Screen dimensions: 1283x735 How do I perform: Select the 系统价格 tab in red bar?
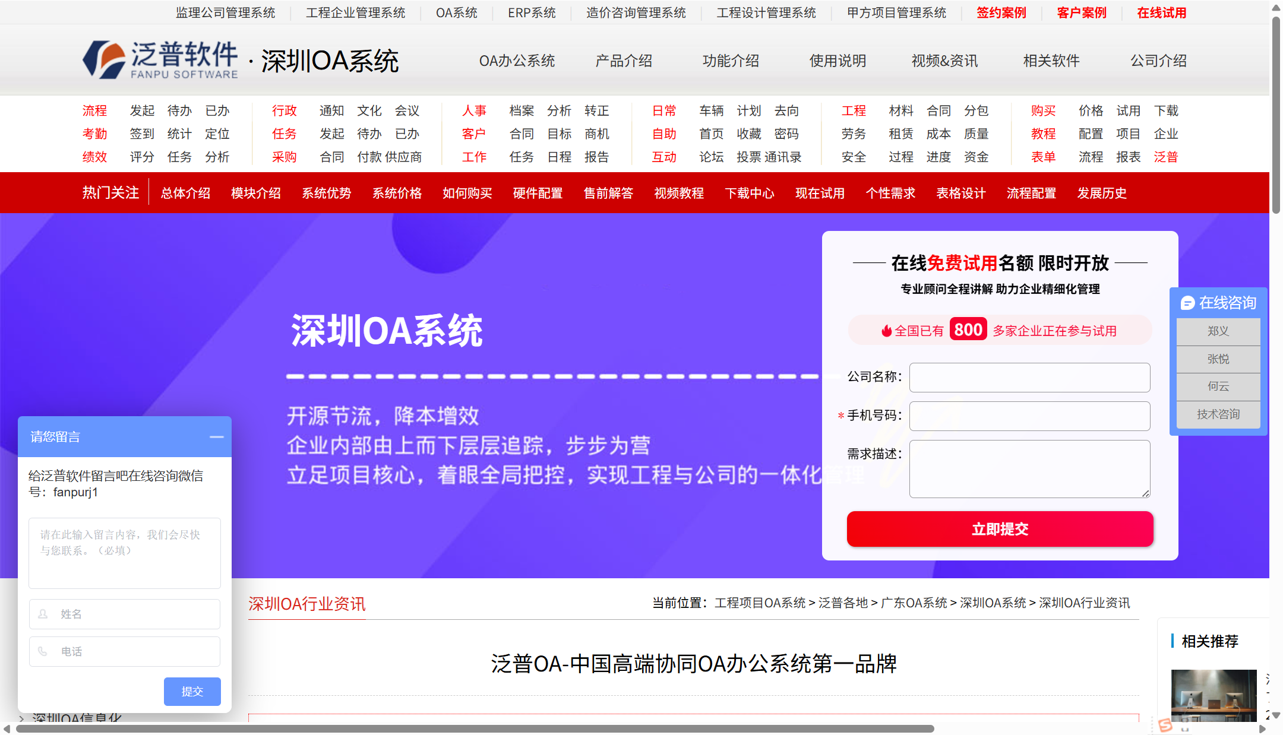(397, 193)
